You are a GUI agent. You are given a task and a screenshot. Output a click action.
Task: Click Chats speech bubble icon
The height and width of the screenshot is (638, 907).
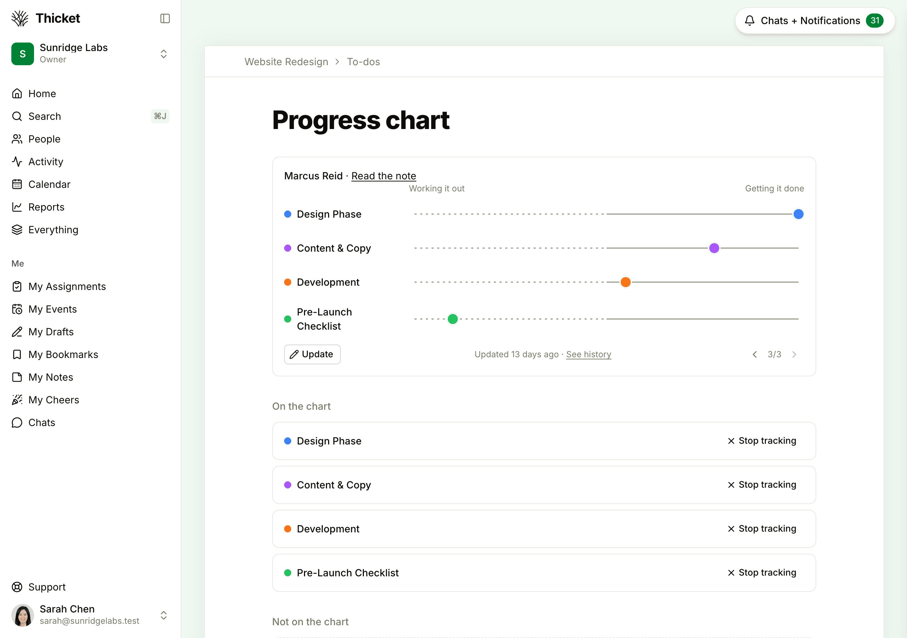coord(17,422)
